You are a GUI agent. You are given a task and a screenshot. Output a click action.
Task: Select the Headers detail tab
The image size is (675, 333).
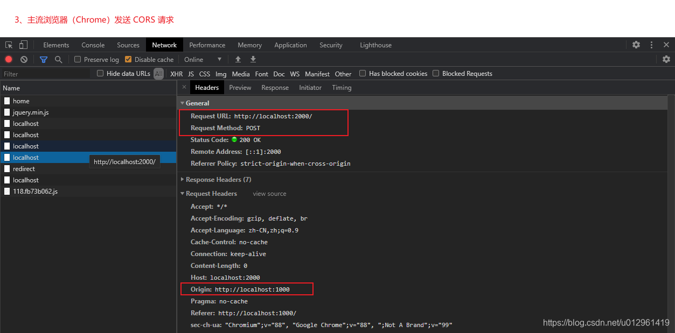click(207, 88)
